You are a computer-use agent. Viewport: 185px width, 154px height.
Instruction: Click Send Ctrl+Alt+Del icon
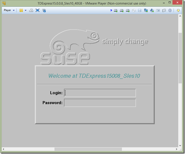click(x=31, y=10)
